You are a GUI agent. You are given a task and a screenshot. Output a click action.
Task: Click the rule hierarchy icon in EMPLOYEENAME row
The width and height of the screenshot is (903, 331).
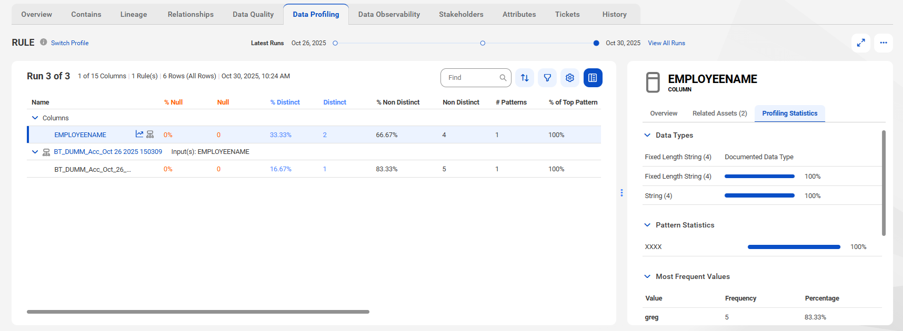(x=150, y=135)
